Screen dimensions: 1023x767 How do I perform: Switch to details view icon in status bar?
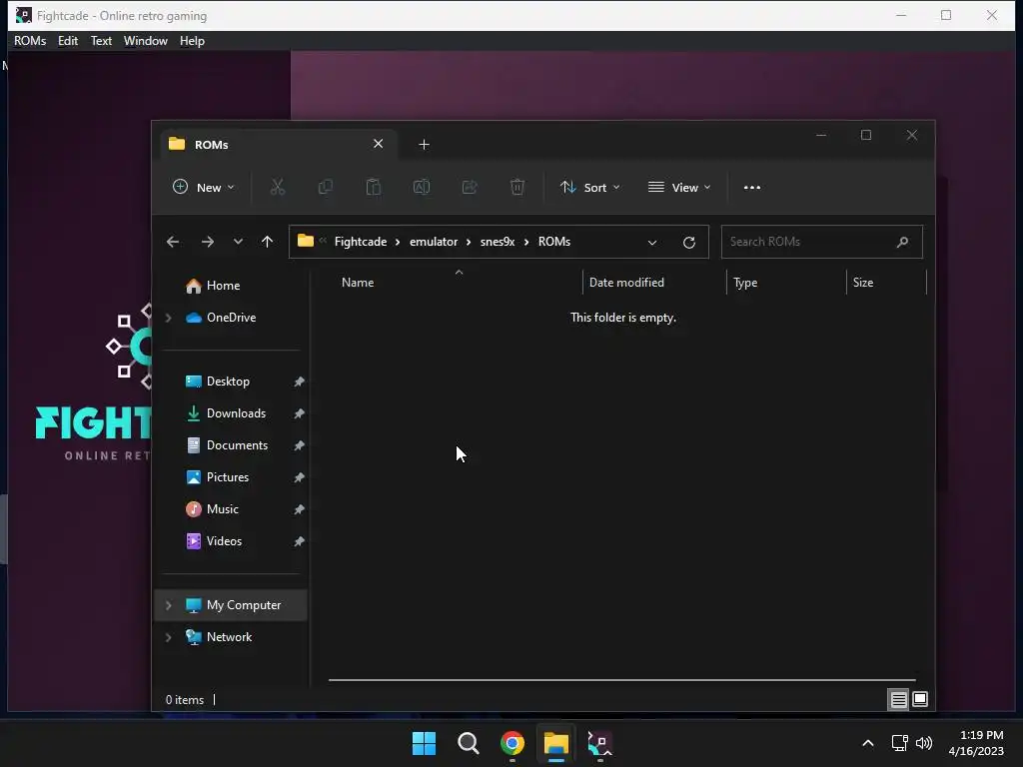coord(898,700)
